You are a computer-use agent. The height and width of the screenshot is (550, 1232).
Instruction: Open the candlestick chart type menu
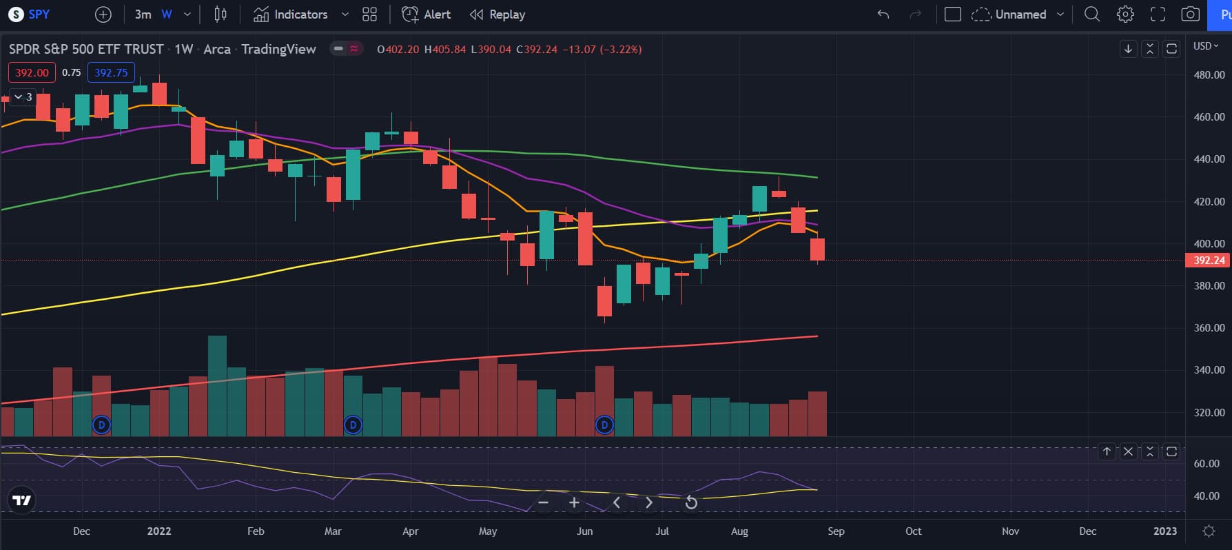[220, 14]
